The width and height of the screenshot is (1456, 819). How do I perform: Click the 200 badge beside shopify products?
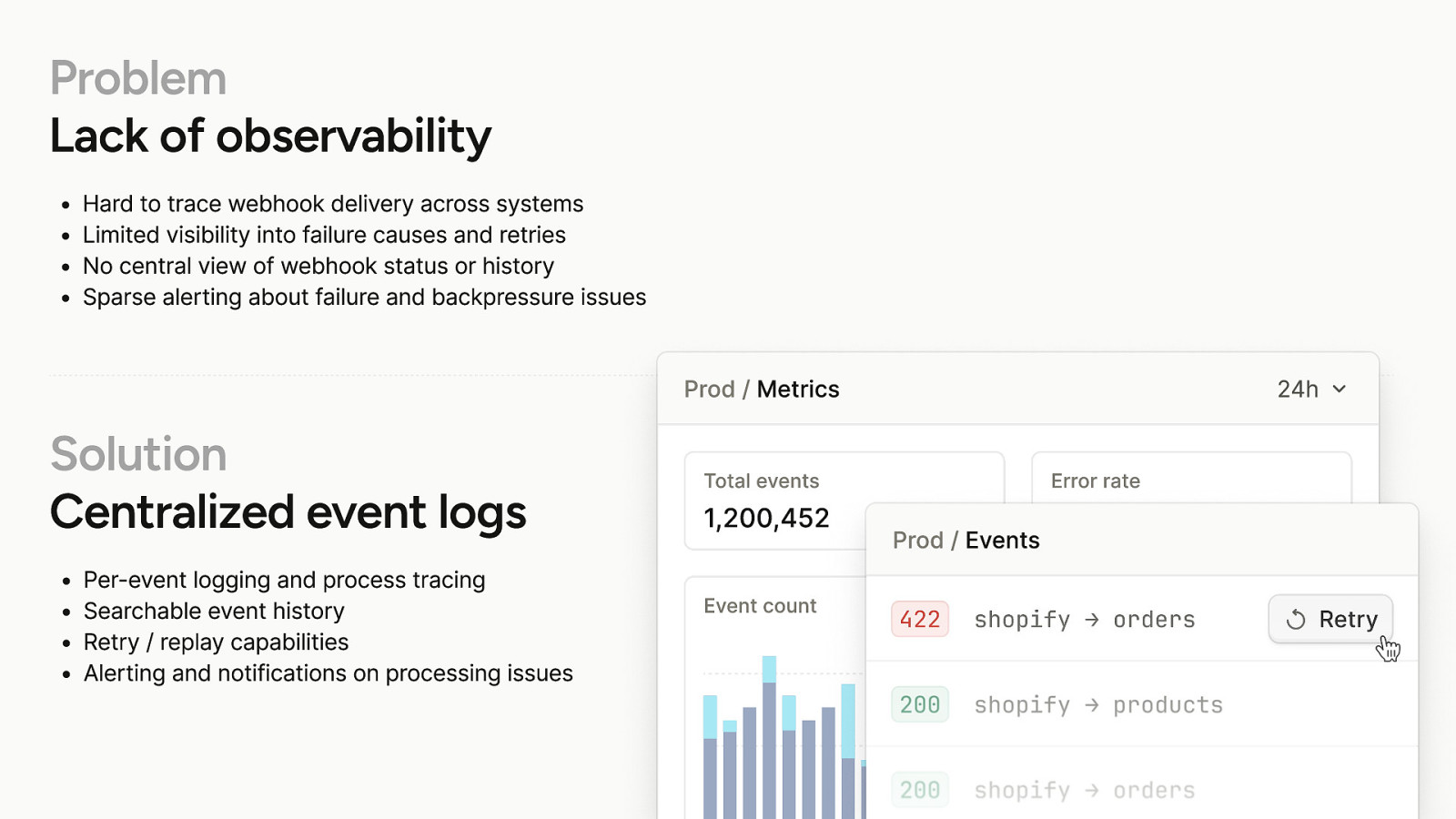coord(920,705)
